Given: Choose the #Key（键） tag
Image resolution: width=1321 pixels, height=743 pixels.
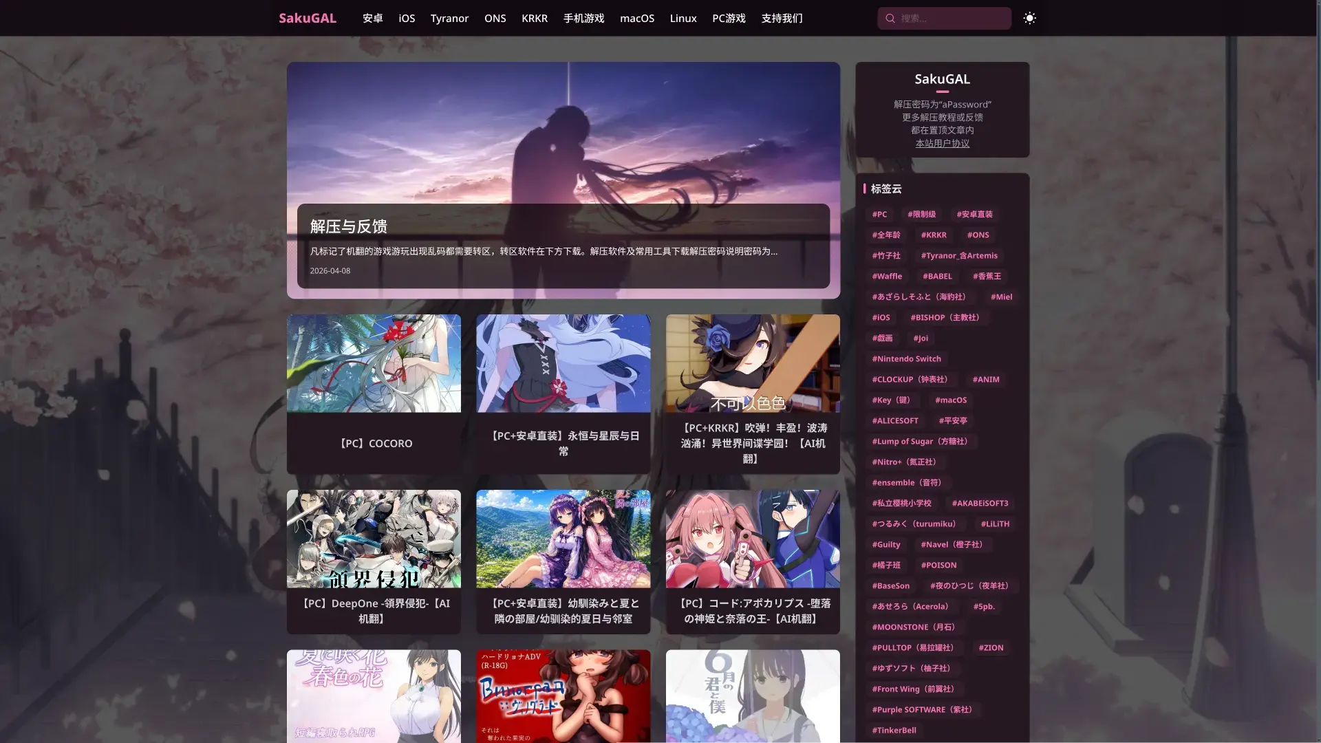Looking at the screenshot, I should [893, 400].
